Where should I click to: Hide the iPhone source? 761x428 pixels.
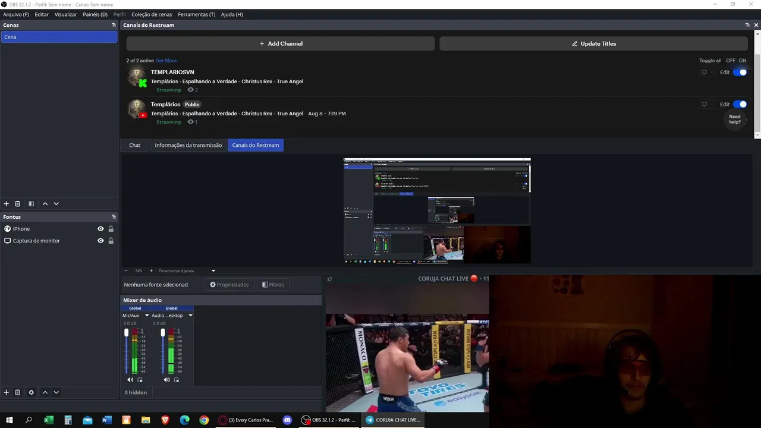click(100, 229)
